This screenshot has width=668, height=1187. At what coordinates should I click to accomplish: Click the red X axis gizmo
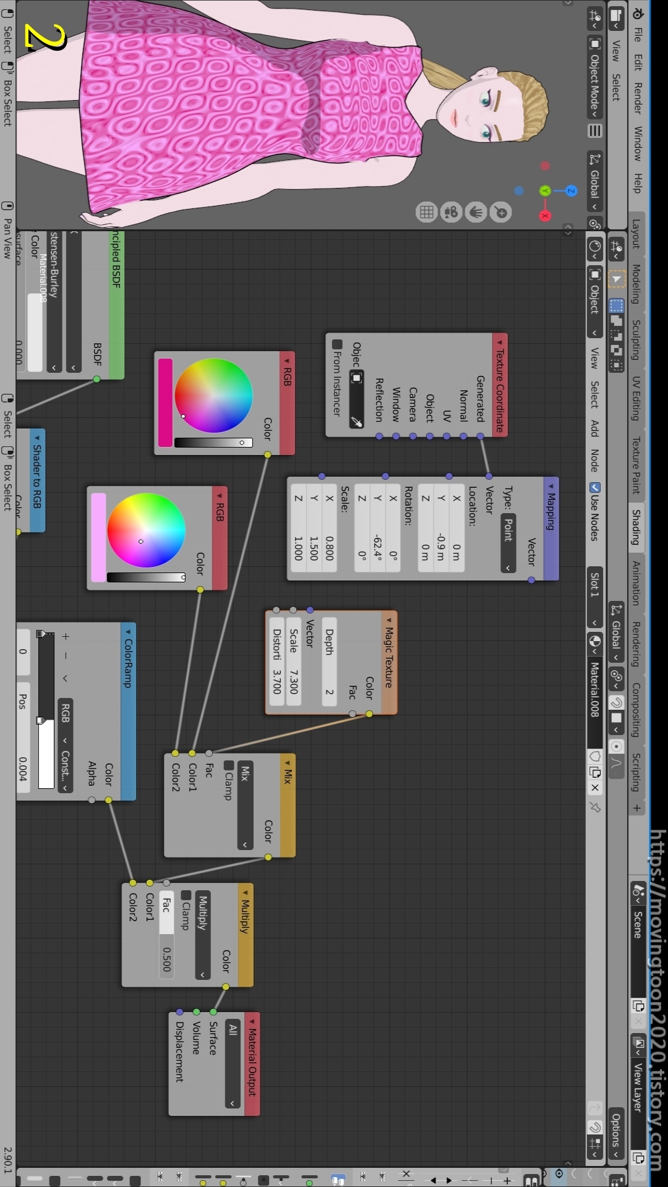pyautogui.click(x=545, y=216)
